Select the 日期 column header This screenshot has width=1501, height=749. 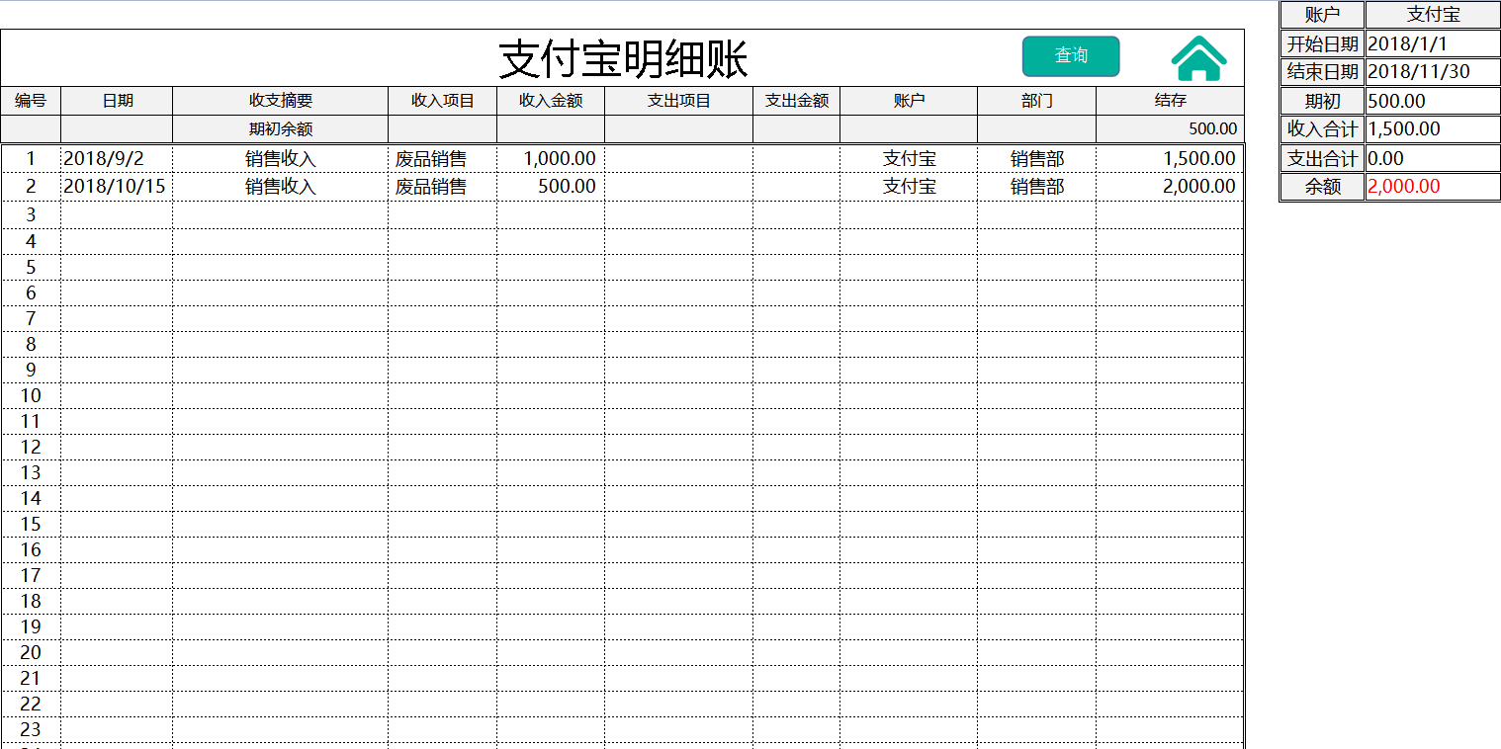click(x=117, y=101)
